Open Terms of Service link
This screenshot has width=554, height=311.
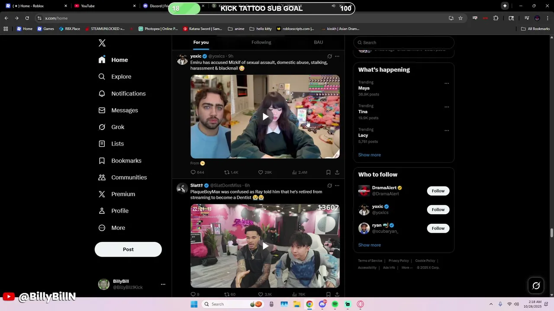(x=370, y=261)
